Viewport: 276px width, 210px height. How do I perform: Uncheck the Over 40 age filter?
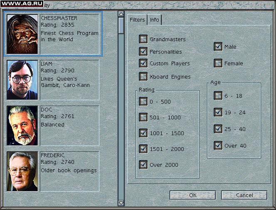coord(218,146)
